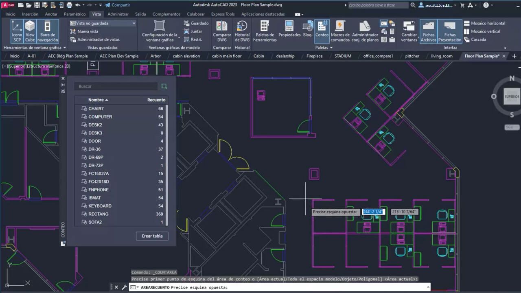The height and width of the screenshot is (293, 521).
Task: Click the New file icon
Action: tap(21, 5)
